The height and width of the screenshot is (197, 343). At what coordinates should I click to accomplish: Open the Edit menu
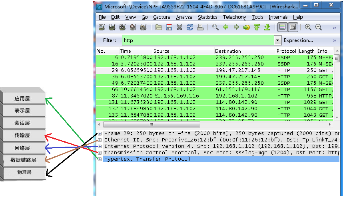click(115, 17)
